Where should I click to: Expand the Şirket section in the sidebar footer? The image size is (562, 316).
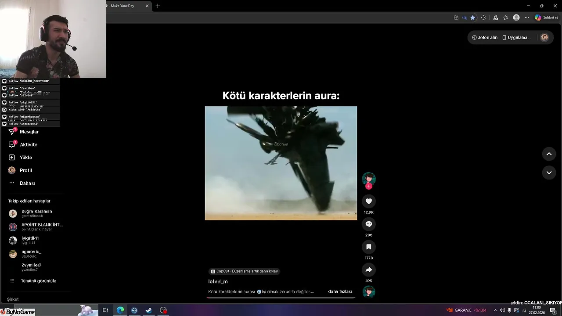pyautogui.click(x=13, y=299)
